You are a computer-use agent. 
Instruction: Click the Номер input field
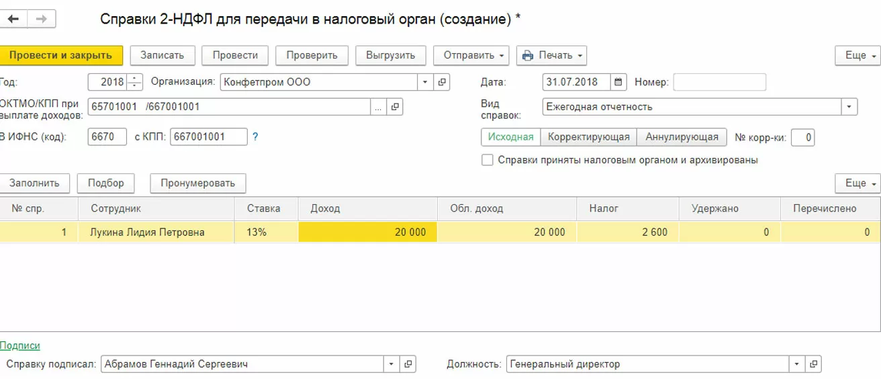[x=719, y=83]
